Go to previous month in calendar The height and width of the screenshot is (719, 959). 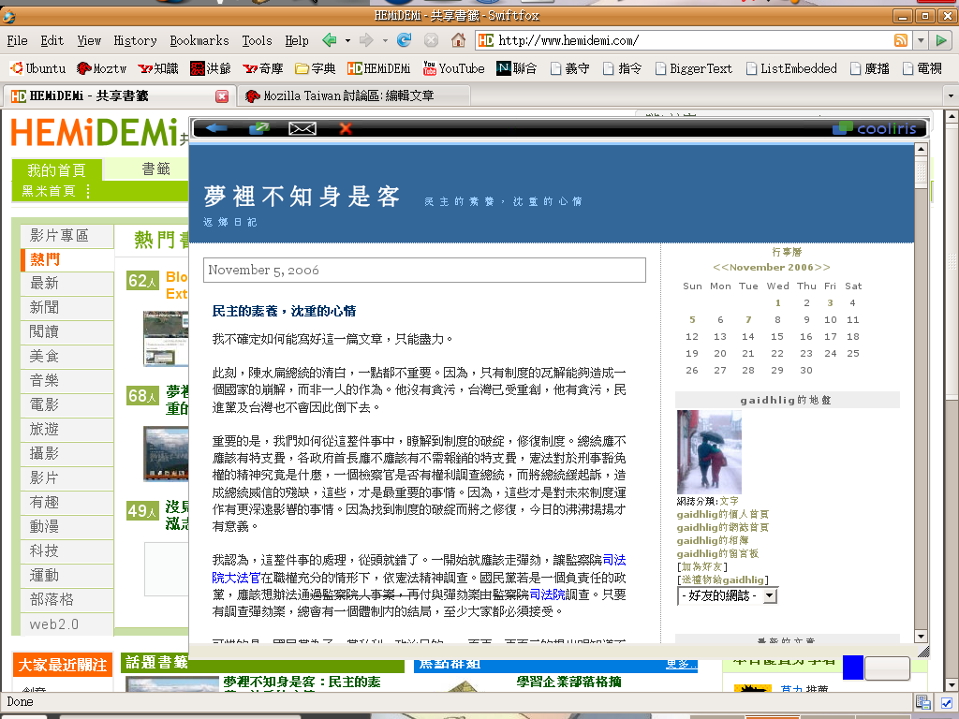tap(719, 267)
